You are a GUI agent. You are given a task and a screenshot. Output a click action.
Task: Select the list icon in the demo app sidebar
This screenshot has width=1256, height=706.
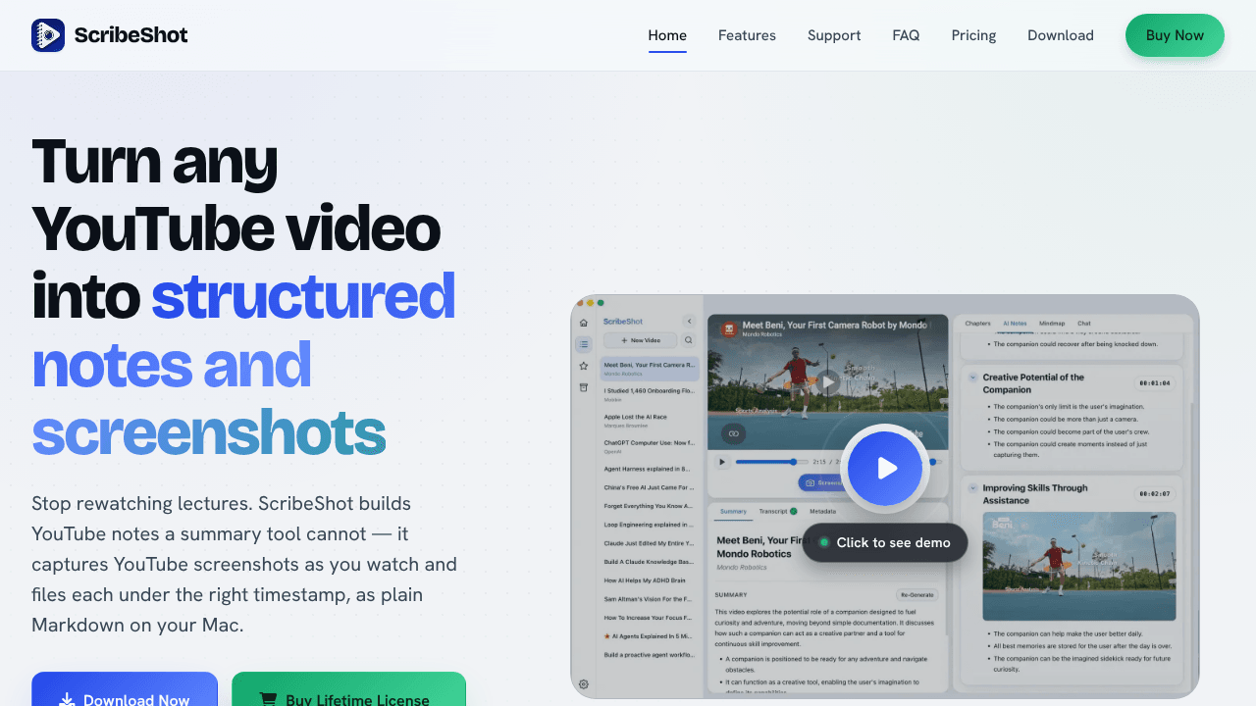584,344
